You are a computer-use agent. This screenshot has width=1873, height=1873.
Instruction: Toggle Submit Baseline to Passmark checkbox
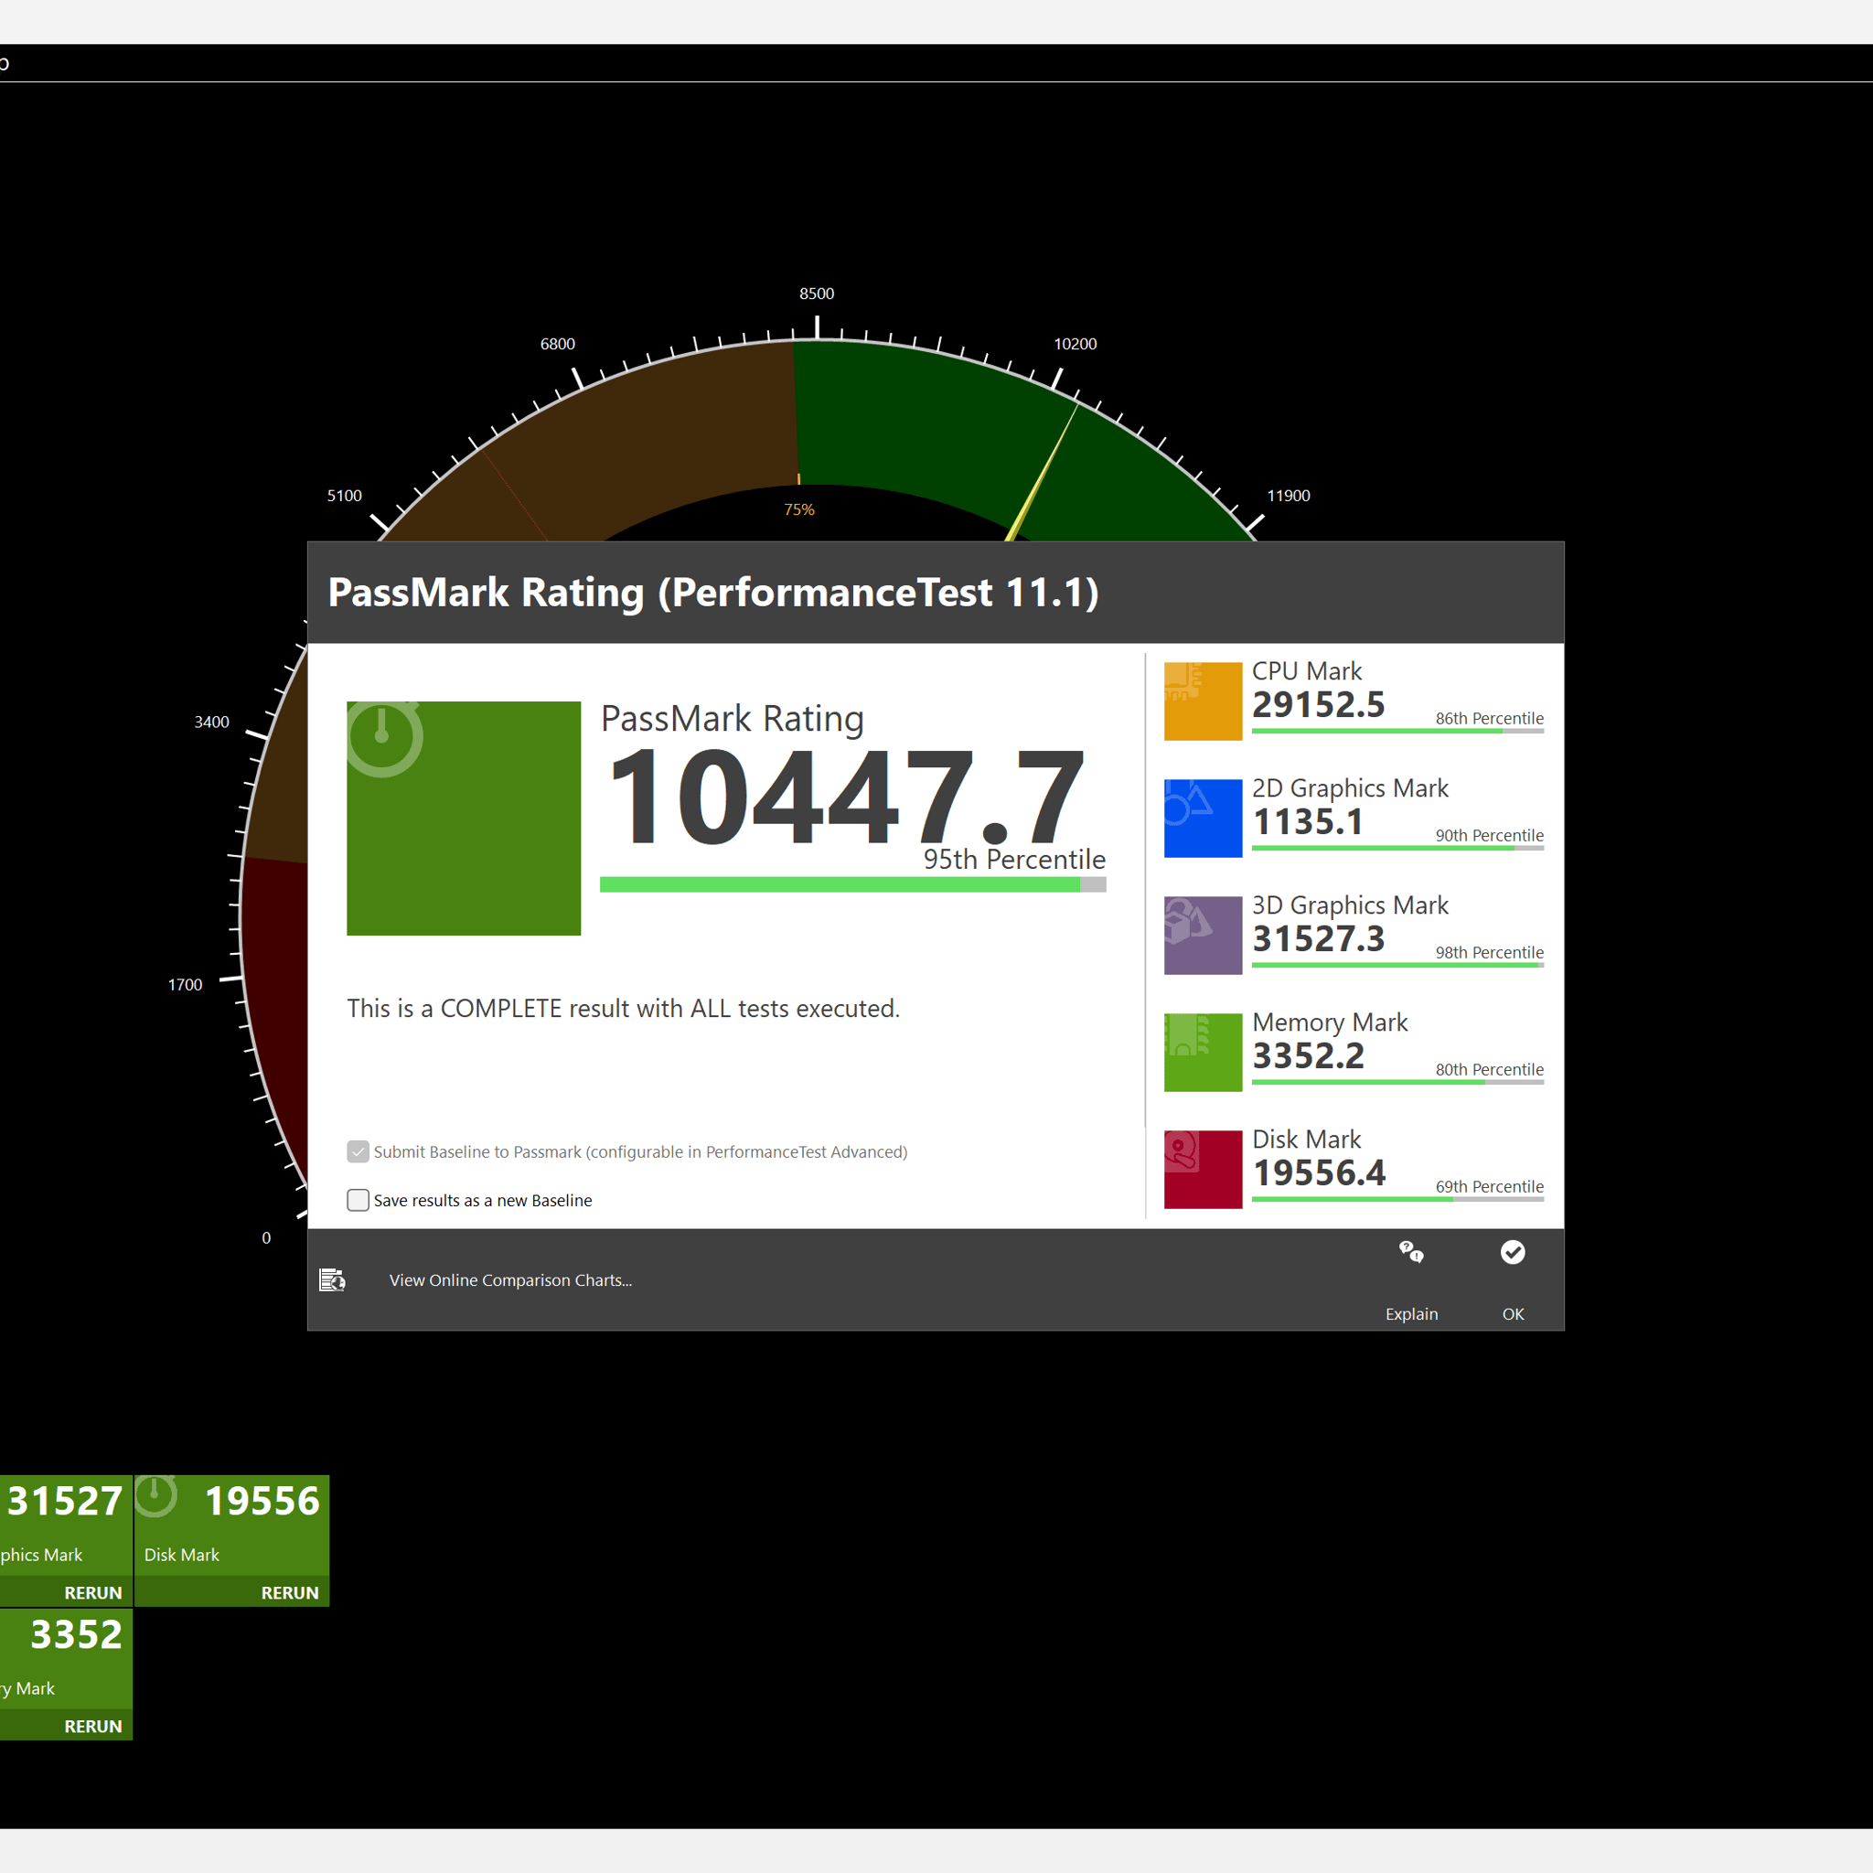click(x=358, y=1151)
